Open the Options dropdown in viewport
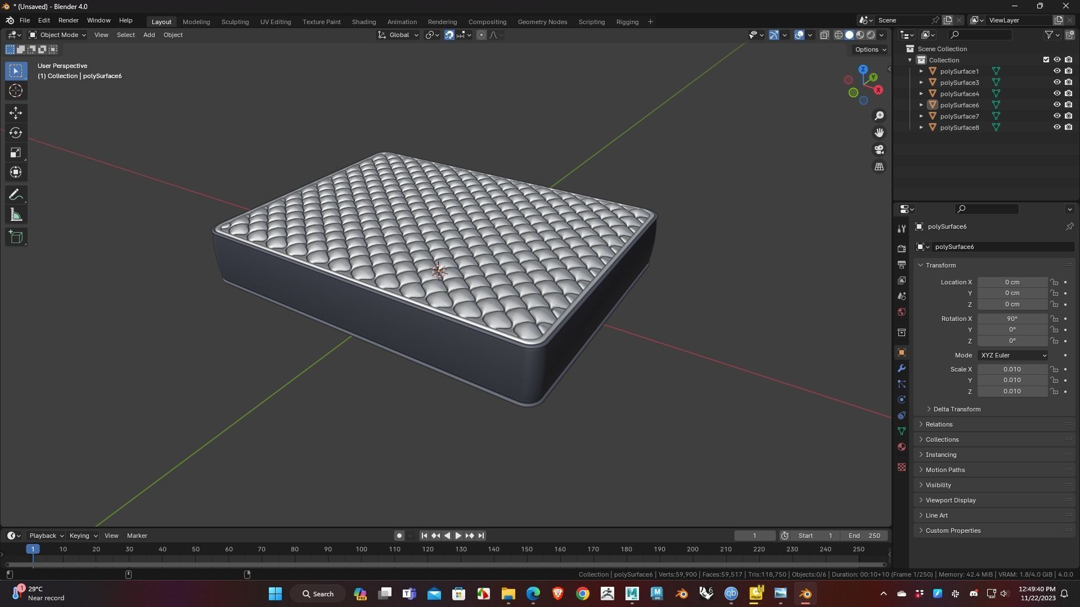The height and width of the screenshot is (607, 1080). (870, 49)
